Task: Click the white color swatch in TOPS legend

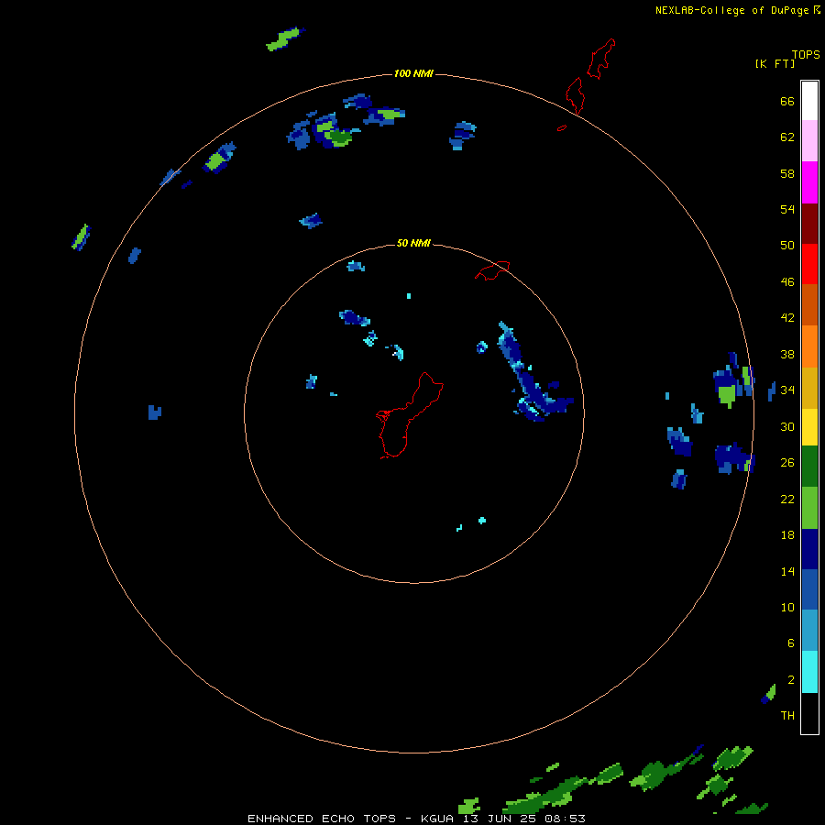Action: click(x=809, y=101)
